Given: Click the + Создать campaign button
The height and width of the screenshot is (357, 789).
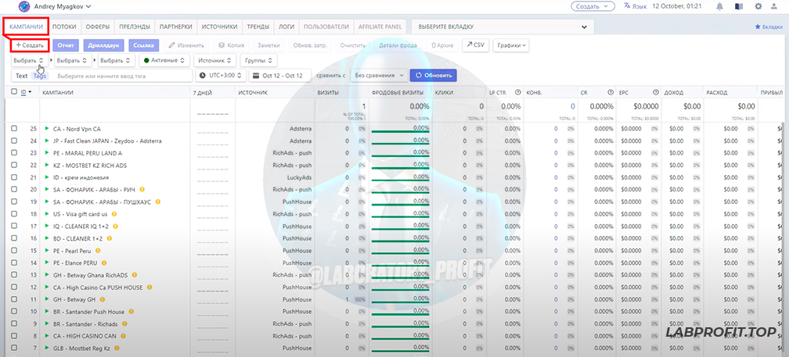Looking at the screenshot, I should (x=30, y=45).
